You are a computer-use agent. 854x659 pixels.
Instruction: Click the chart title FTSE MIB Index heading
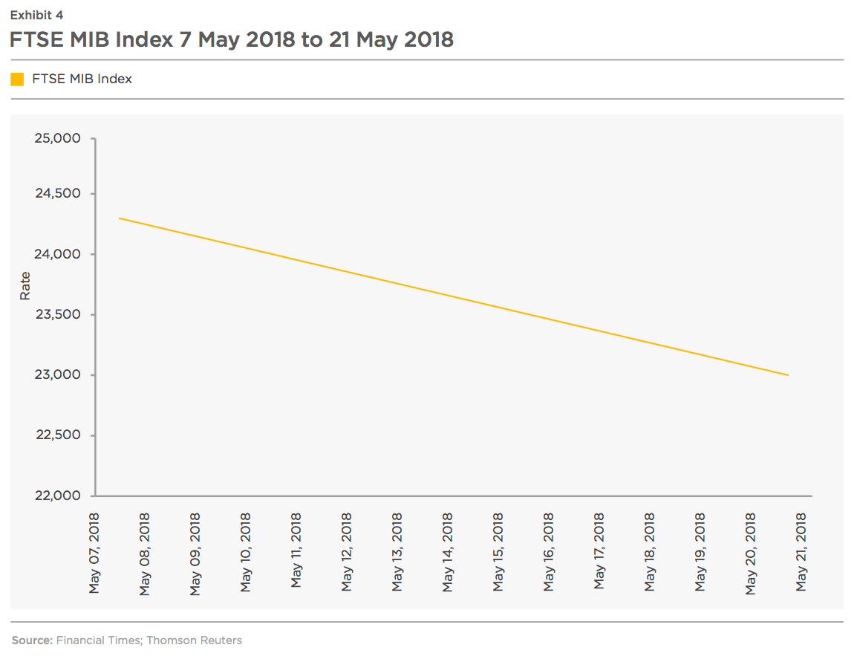[232, 40]
